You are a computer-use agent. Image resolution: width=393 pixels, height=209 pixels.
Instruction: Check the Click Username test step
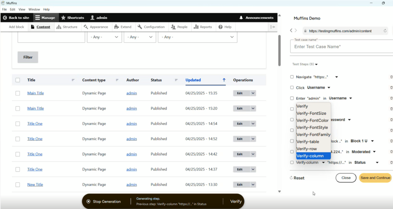point(292,87)
